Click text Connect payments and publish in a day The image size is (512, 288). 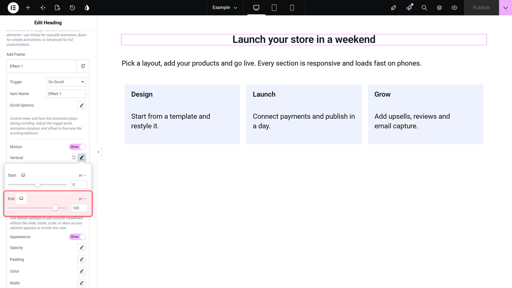point(304,121)
